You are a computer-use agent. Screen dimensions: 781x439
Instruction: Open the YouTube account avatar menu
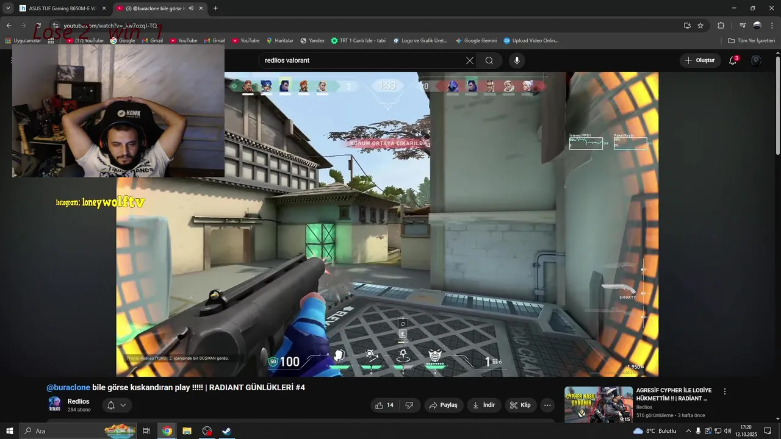pyautogui.click(x=756, y=60)
